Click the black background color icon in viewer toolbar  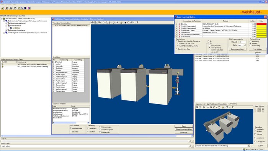click(x=126, y=22)
